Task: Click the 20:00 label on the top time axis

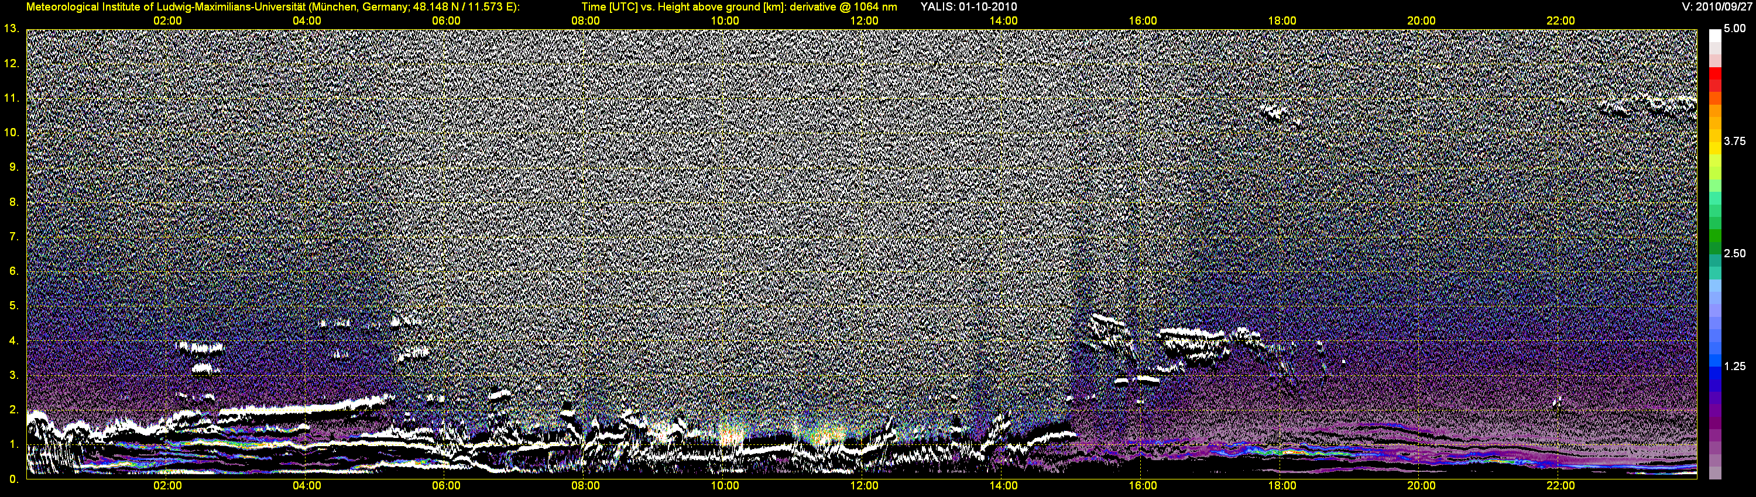Action: pos(1421,21)
